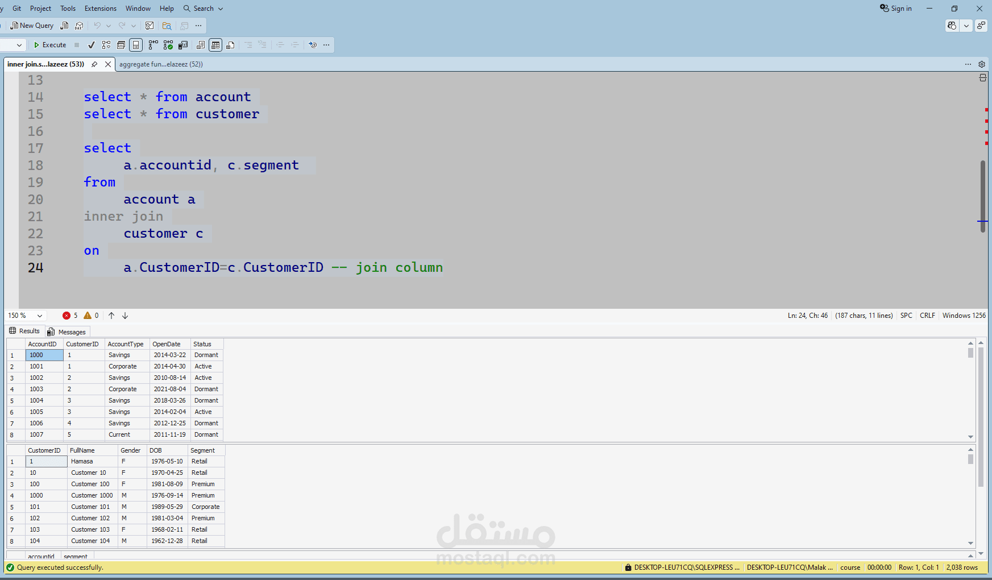Image resolution: width=992 pixels, height=580 pixels.
Task: Click the Execute button
Action: click(50, 45)
